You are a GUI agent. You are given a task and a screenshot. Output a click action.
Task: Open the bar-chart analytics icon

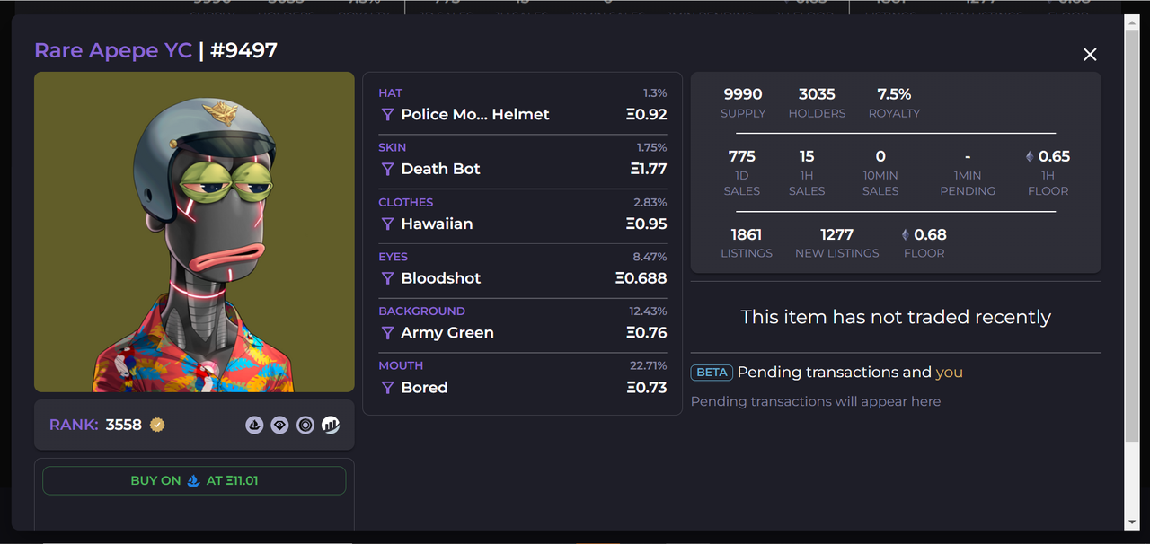[331, 425]
